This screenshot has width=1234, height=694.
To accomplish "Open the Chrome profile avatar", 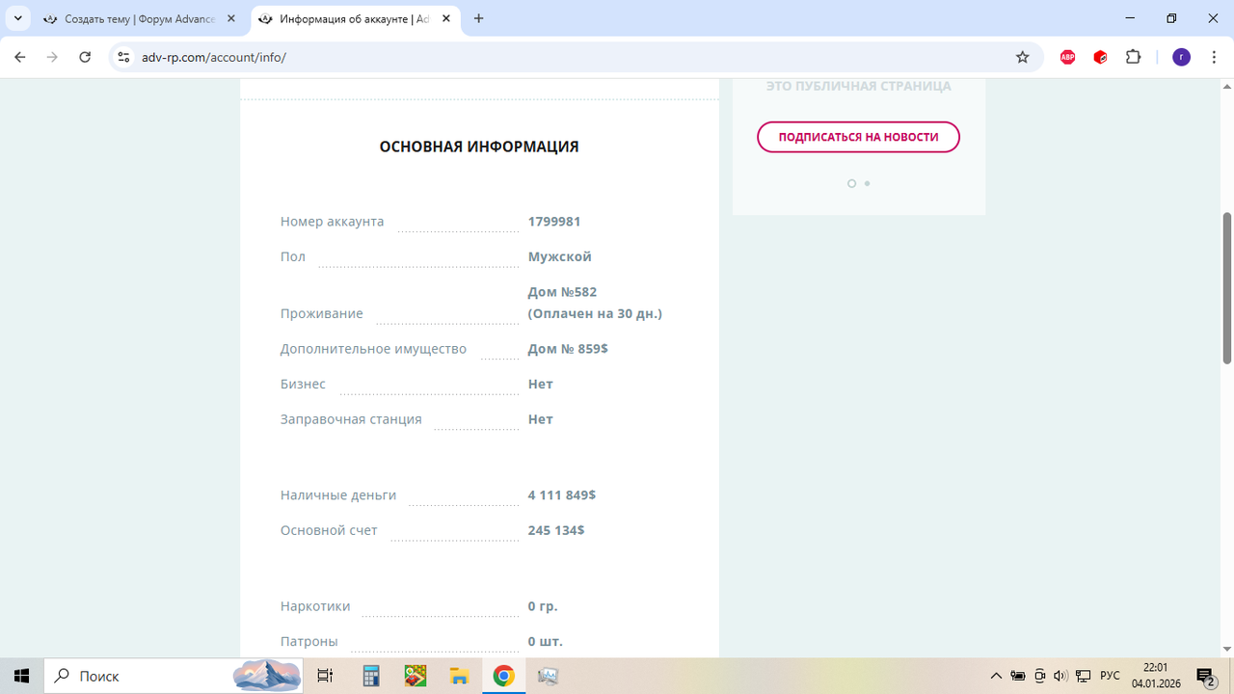I will (x=1181, y=57).
